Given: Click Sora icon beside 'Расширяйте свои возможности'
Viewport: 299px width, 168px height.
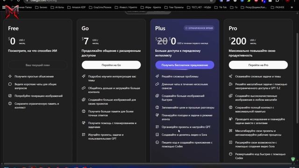Looking at the screenshot, I should [x=230, y=142].
